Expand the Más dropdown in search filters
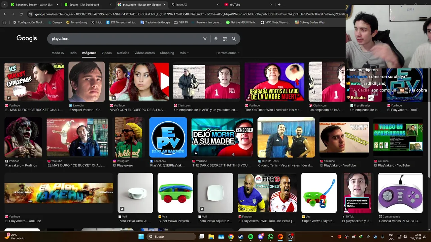Screen dimensions: 431x242 [x=184, y=53]
